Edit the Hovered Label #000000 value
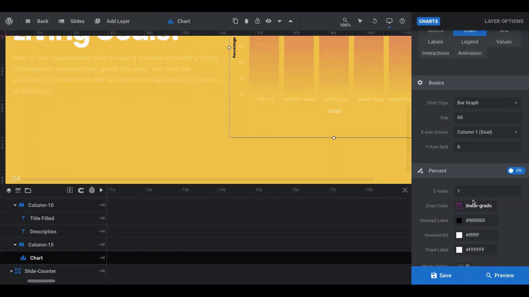This screenshot has width=529, height=297. [x=475, y=220]
